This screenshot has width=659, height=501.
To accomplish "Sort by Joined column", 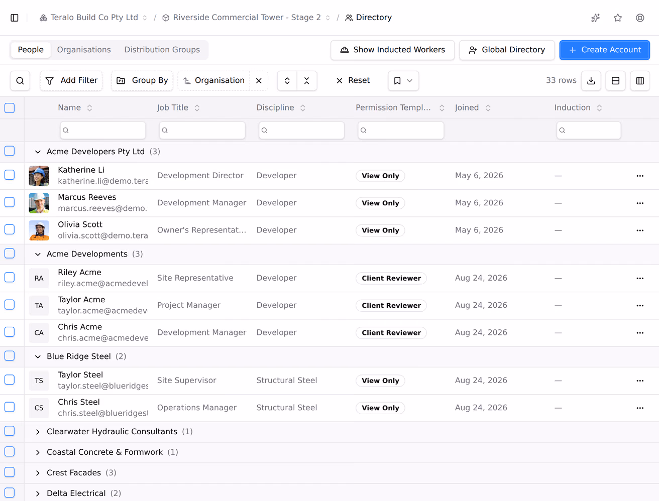I will [x=473, y=108].
